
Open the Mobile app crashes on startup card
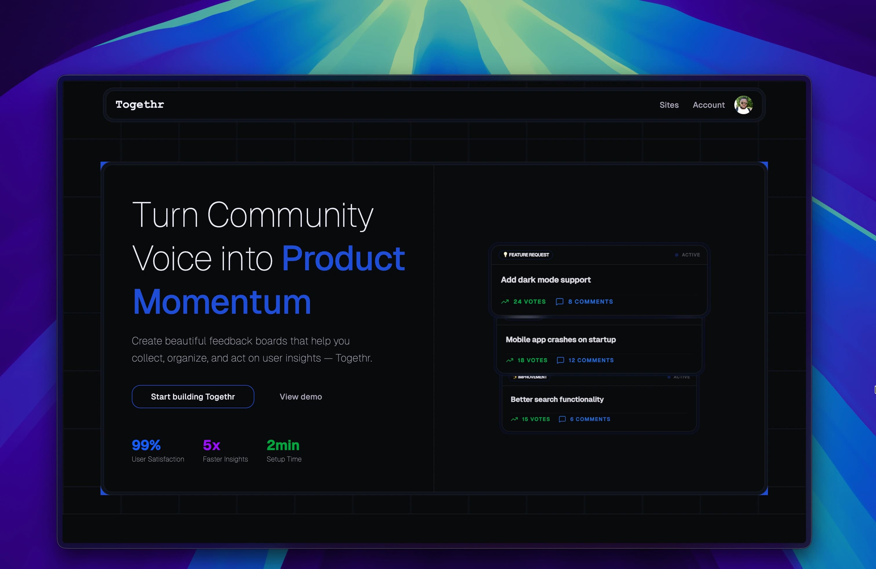[560, 339]
